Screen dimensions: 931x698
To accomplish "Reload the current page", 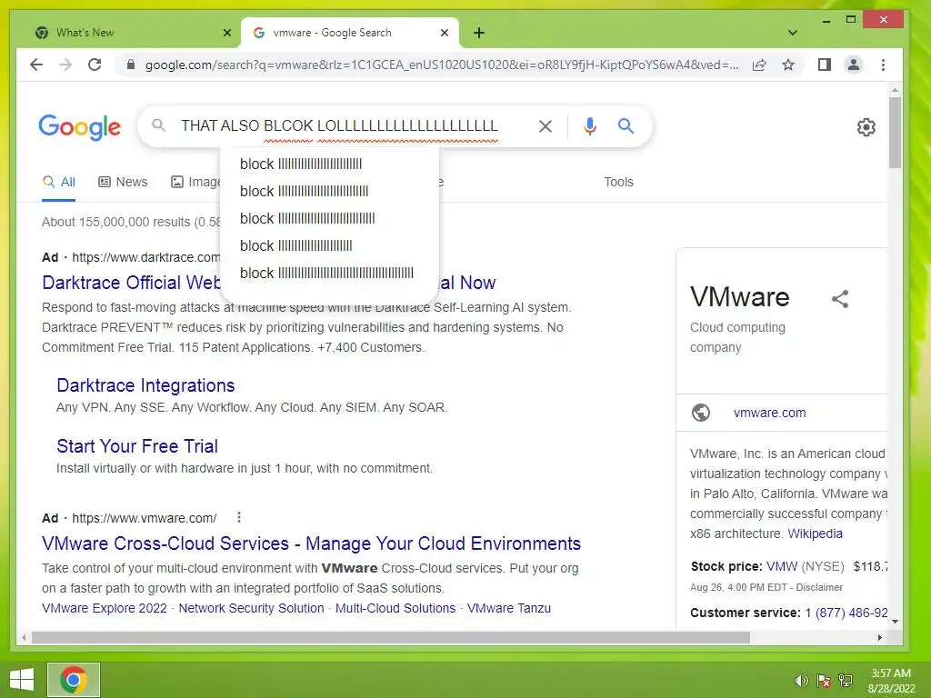I will click(95, 65).
